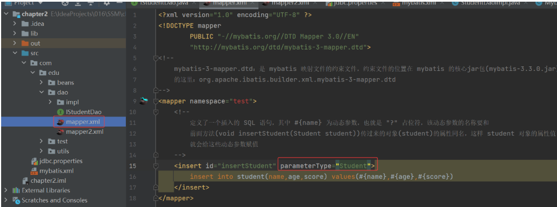Expand the .idea folder
557x207 pixels.
pyautogui.click(x=15, y=24)
